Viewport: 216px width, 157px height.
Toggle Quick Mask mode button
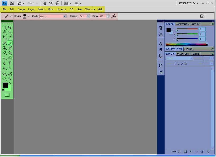point(7,95)
